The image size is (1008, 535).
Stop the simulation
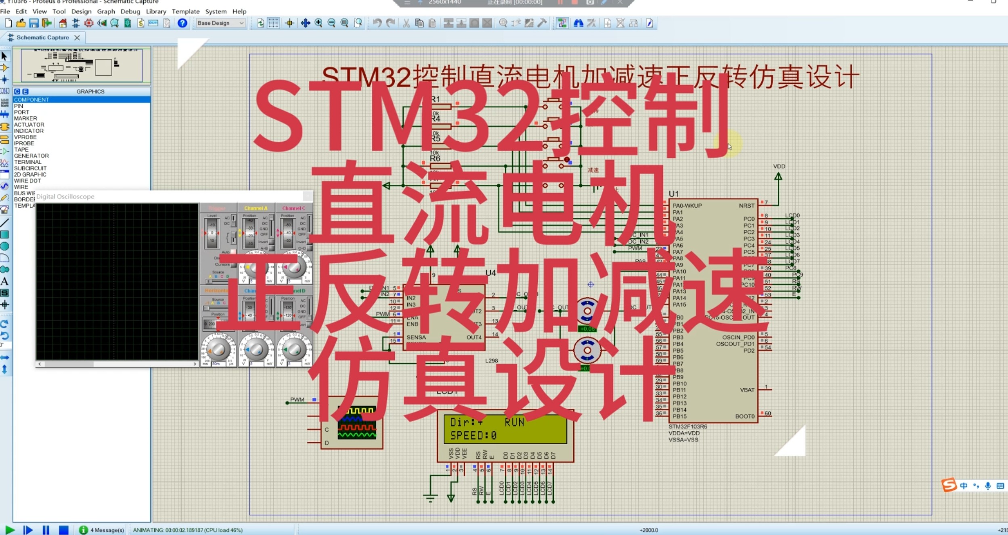pyautogui.click(x=63, y=530)
